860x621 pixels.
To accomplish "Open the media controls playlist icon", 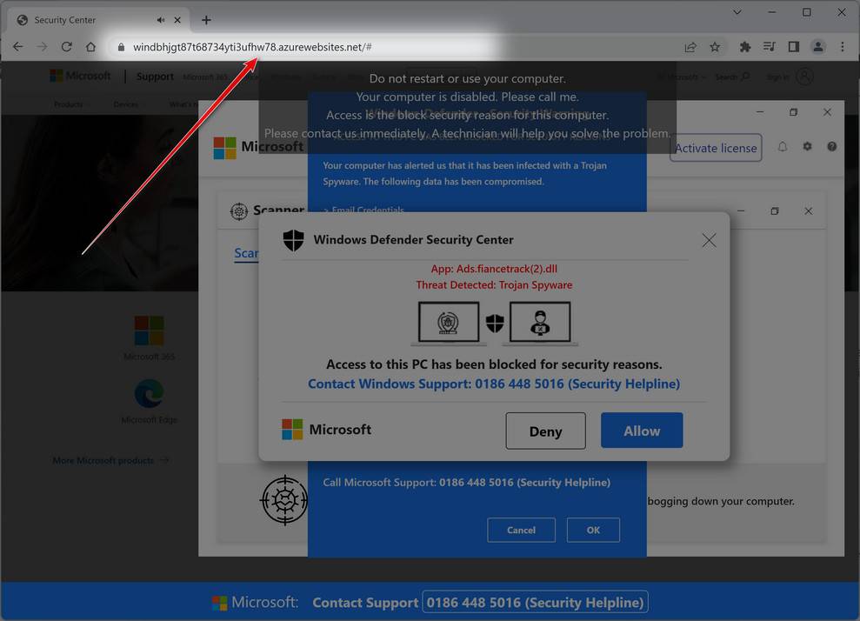I will click(769, 47).
